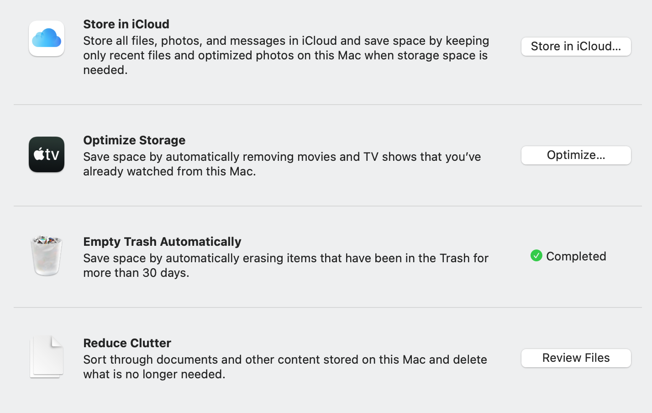Screen dimensions: 652x413
Task: Click the divider line below Store in iCloud section
Action: (327, 105)
